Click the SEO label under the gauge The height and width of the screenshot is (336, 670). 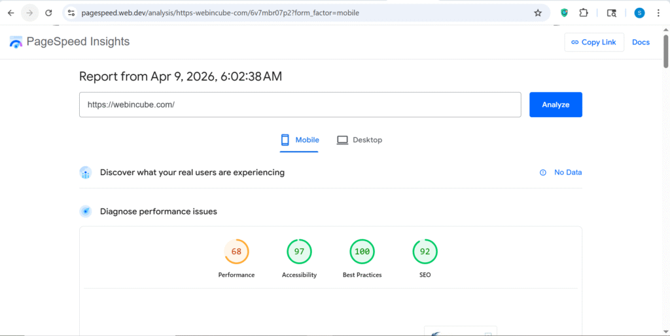point(425,275)
